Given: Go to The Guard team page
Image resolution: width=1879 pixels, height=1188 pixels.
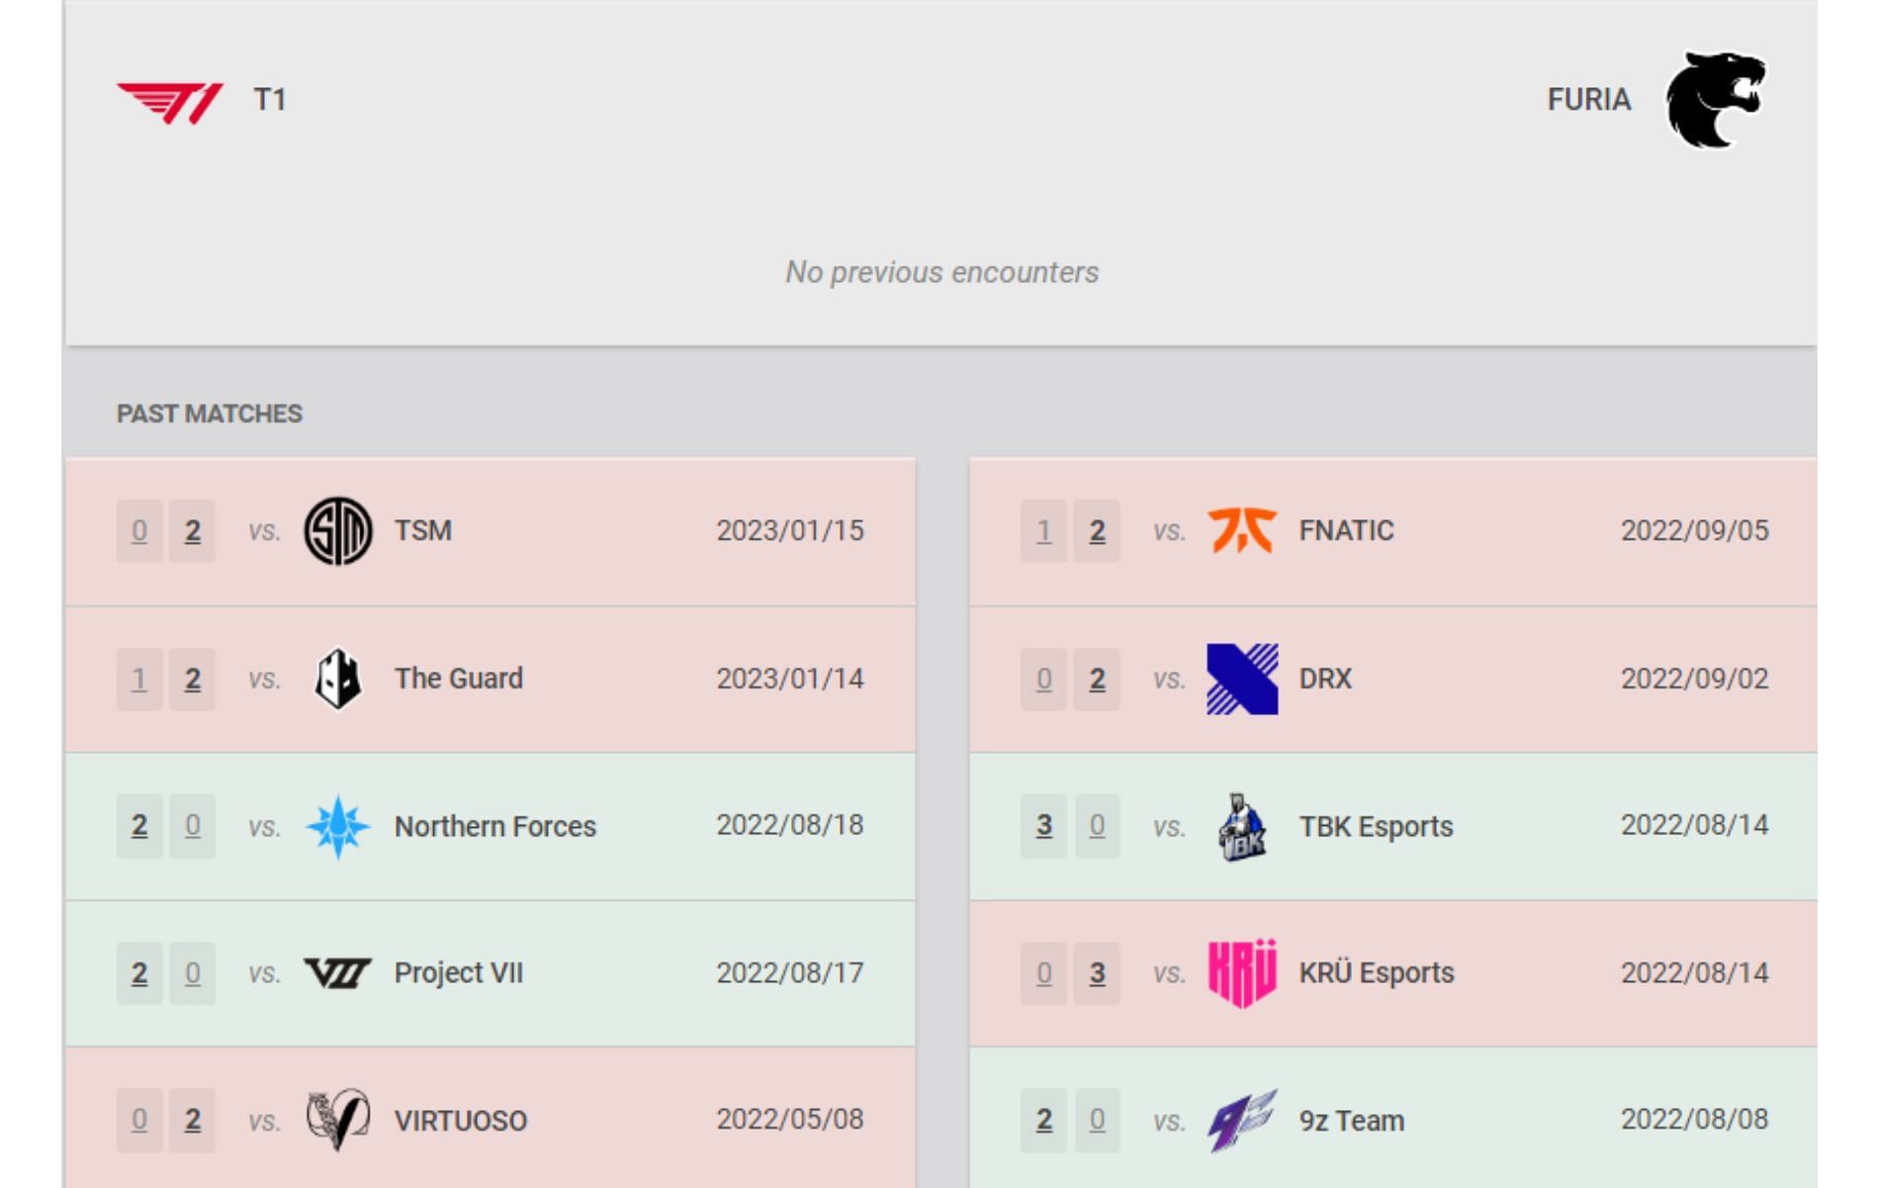Looking at the screenshot, I should 459,679.
